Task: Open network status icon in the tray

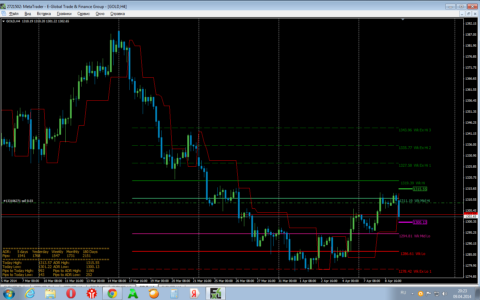Action: [x=436, y=294]
